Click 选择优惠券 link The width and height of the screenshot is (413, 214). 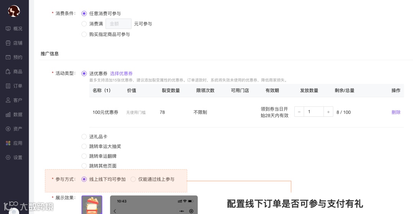click(x=121, y=74)
